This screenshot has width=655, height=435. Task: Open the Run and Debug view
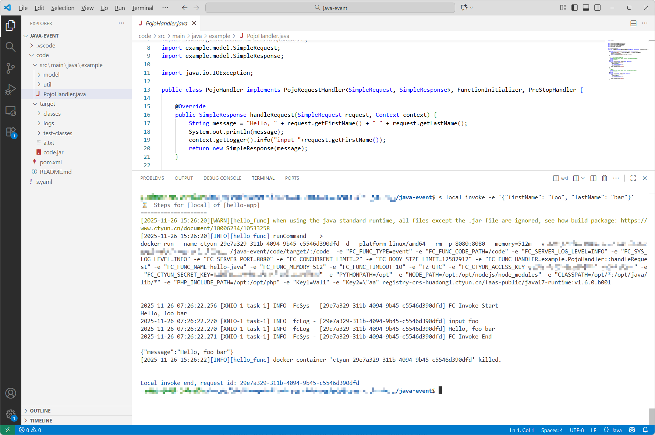tap(11, 90)
